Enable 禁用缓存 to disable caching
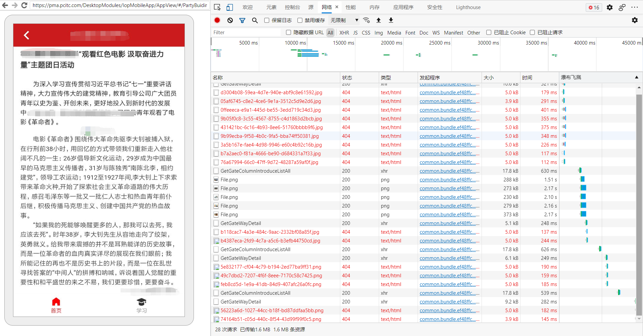643x336 pixels. (x=300, y=20)
